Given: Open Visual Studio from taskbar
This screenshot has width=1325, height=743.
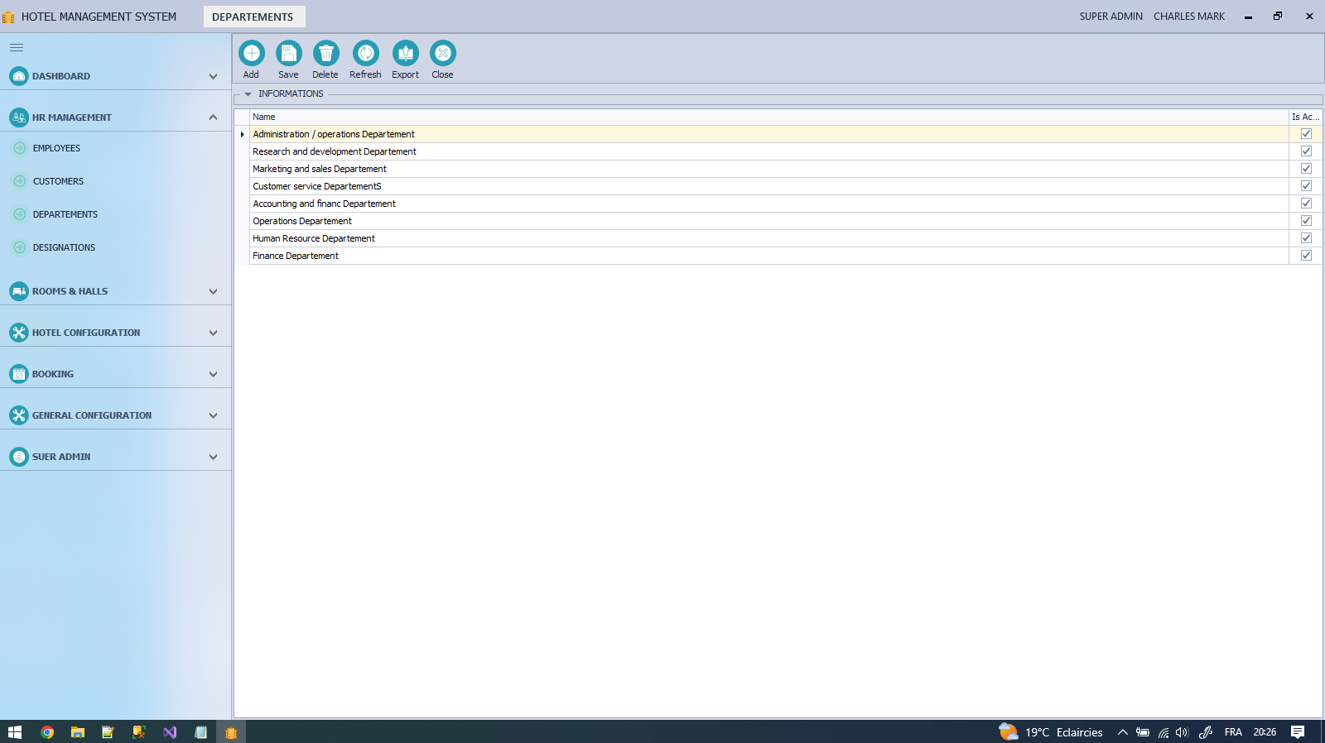Looking at the screenshot, I should coord(170,732).
